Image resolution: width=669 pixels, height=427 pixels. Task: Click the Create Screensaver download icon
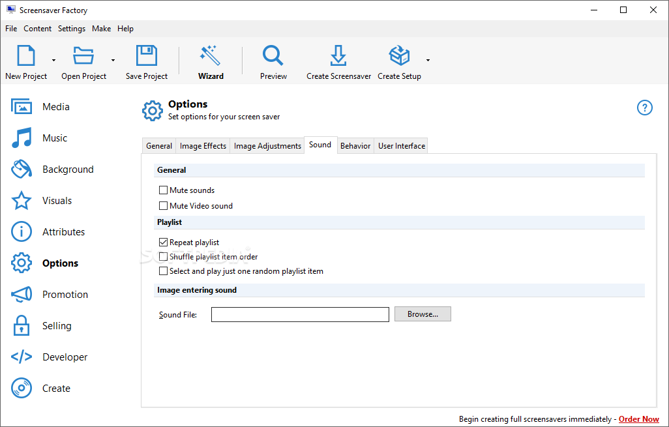[x=338, y=55]
